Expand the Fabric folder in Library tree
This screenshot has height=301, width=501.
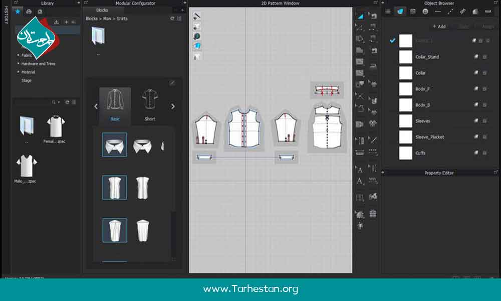19,55
